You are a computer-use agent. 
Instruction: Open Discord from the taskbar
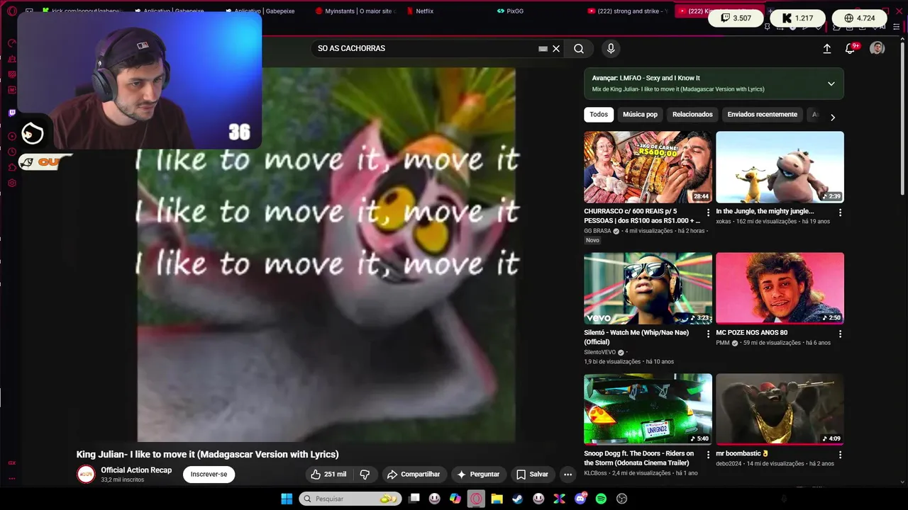tap(580, 499)
